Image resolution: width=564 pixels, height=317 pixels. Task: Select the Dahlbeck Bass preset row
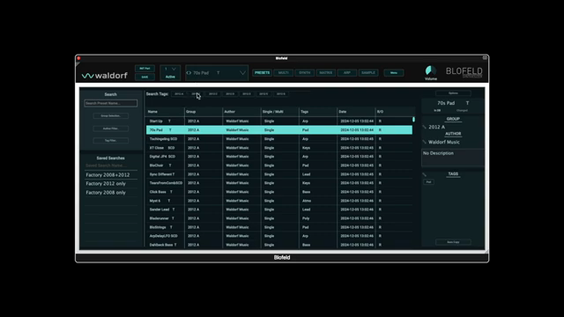click(279, 245)
